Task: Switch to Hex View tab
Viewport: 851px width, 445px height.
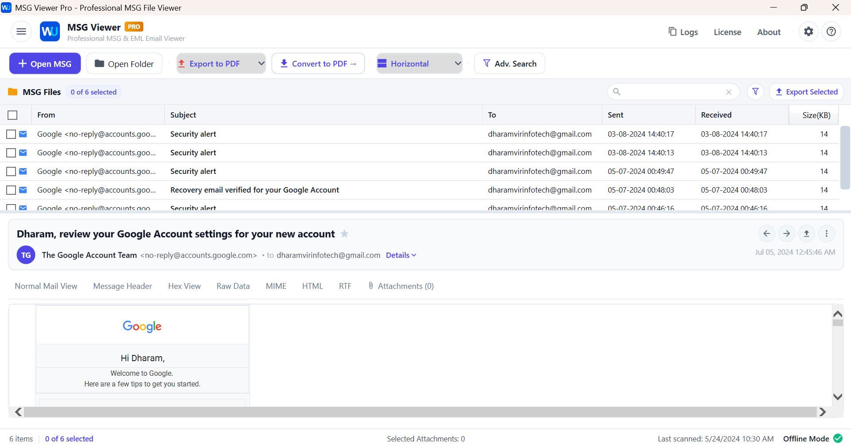Action: (184, 286)
